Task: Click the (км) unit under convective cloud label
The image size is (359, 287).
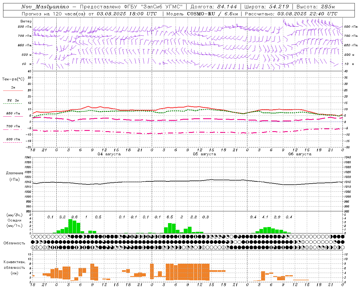Action: coord(15,273)
